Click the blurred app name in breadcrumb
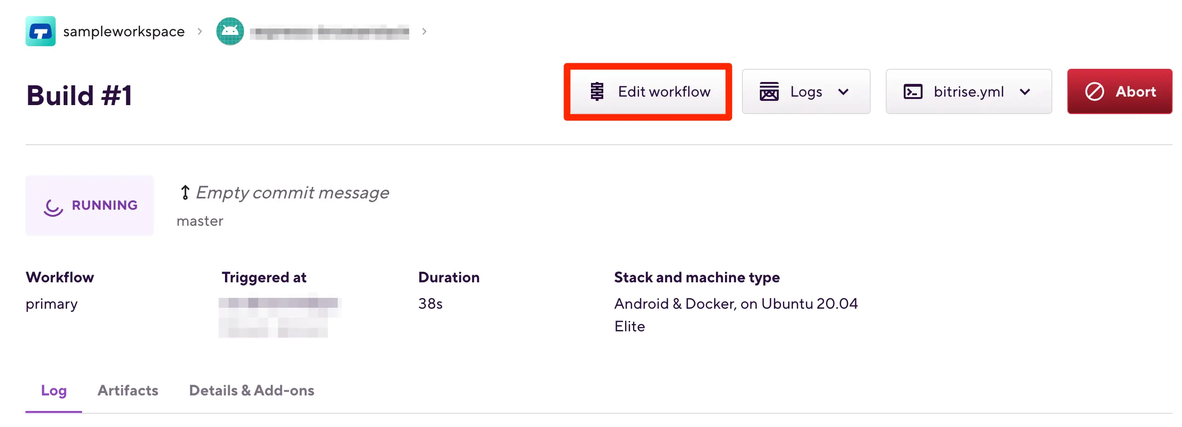1182x427 pixels. pos(329,32)
